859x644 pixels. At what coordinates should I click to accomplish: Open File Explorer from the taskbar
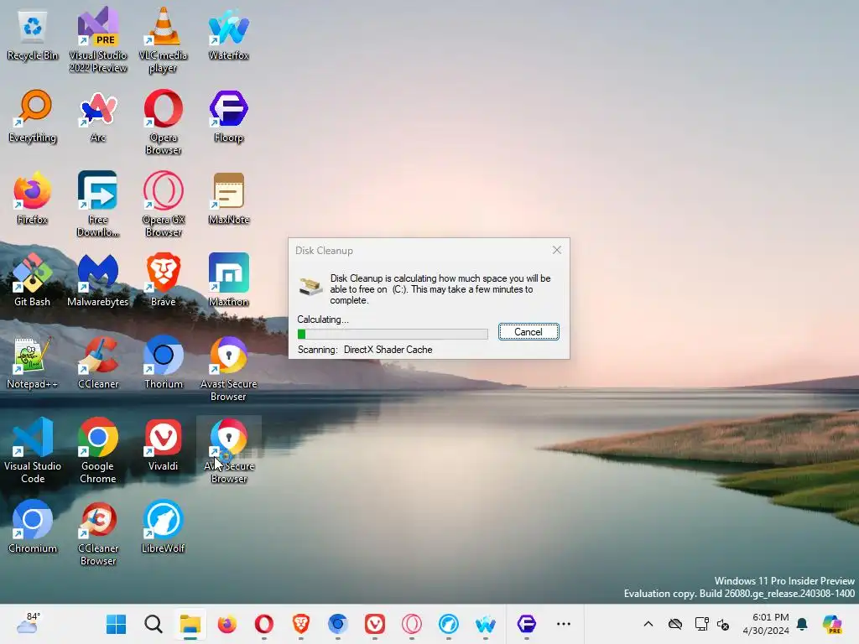[x=190, y=624]
